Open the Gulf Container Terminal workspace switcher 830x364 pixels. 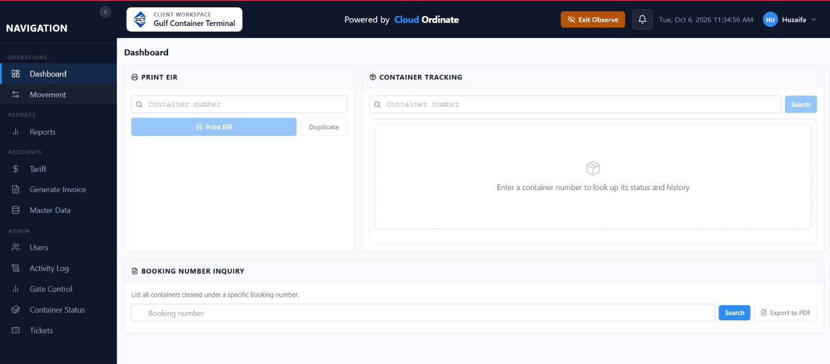coord(184,20)
